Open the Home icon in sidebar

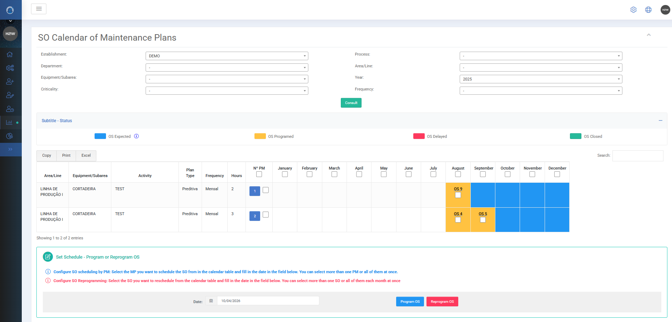(10, 54)
